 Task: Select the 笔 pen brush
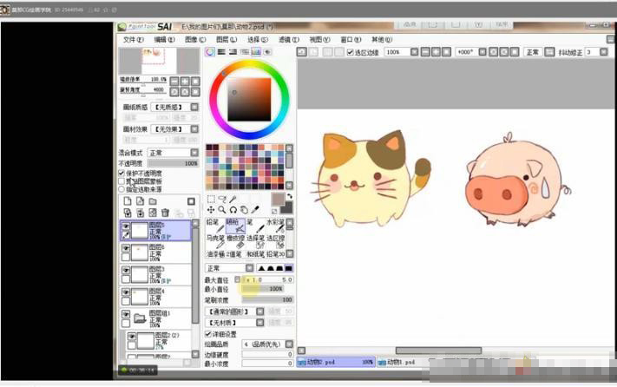click(254, 226)
